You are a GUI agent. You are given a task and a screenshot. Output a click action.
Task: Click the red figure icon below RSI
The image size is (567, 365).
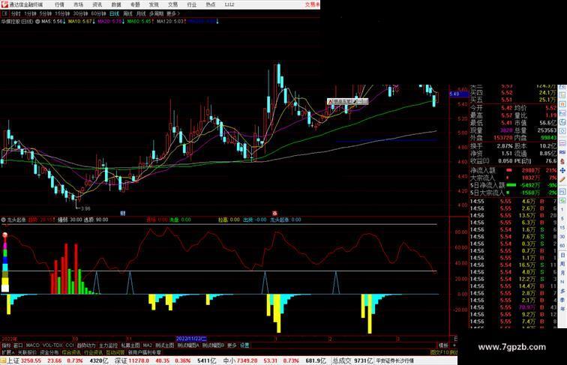point(562,162)
